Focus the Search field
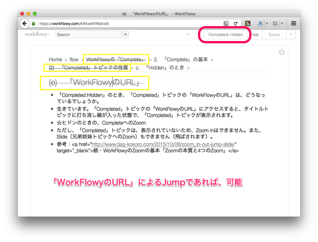Image resolution: width=318 pixels, height=242 pixels. pyautogui.click(x=88, y=35)
